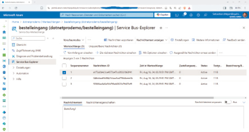The image size is (249, 132).
Task: Open Zugriffssteuerung (IAM) in the sidebar
Action: (x=28, y=51)
